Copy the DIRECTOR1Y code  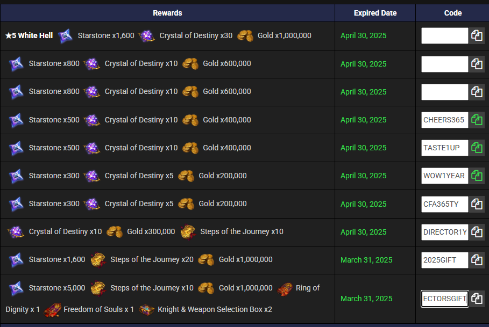coord(477,232)
